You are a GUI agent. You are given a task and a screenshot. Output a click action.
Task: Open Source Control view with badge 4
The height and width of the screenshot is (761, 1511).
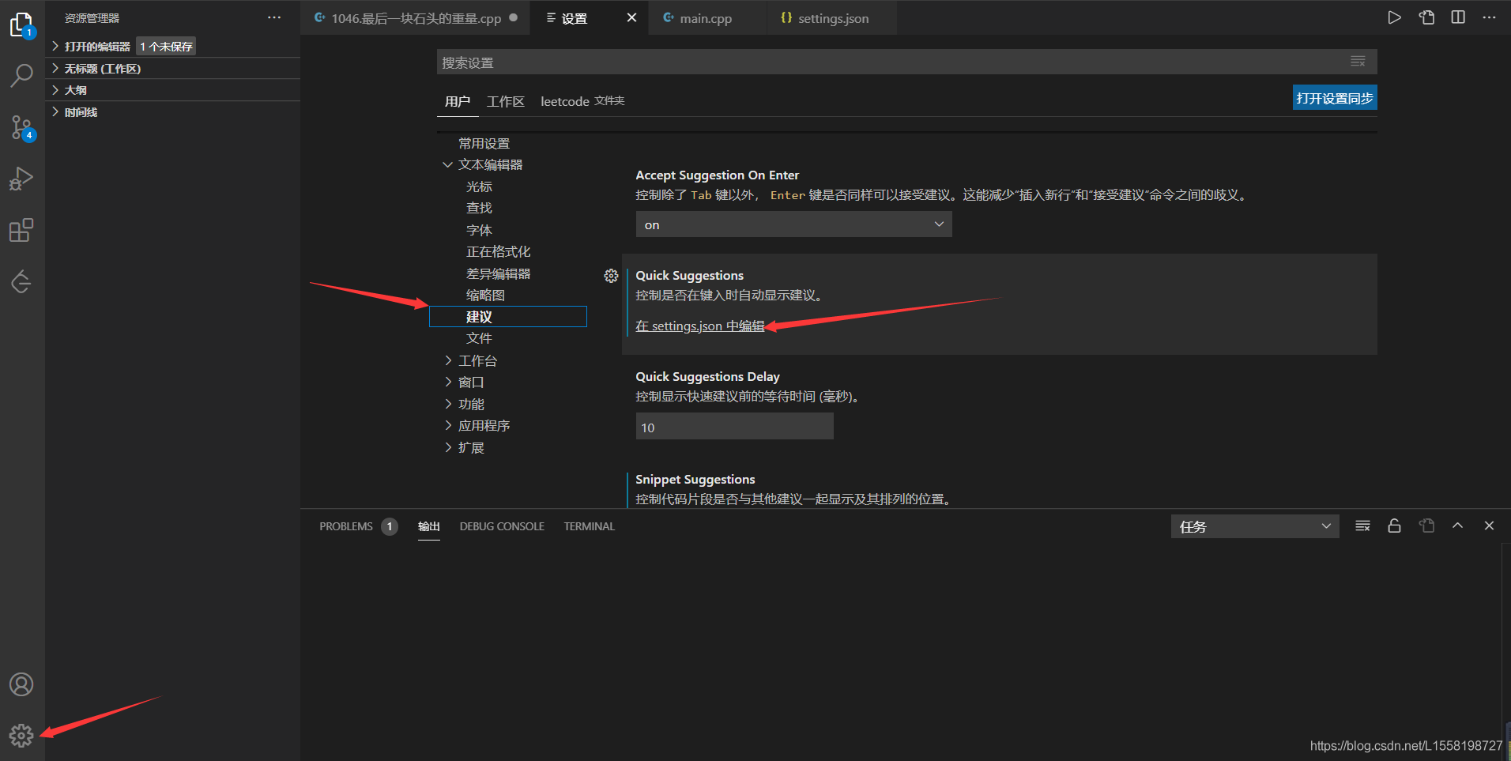21,127
